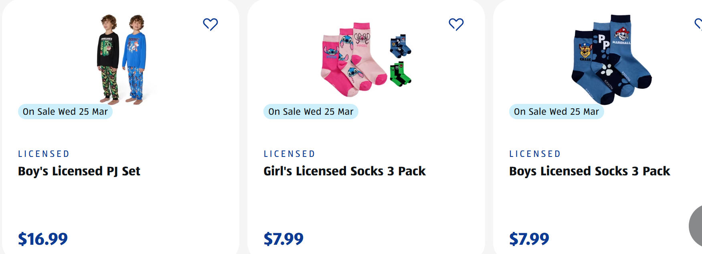Click the gray round button at right edge
The width and height of the screenshot is (702, 254).
click(x=696, y=226)
